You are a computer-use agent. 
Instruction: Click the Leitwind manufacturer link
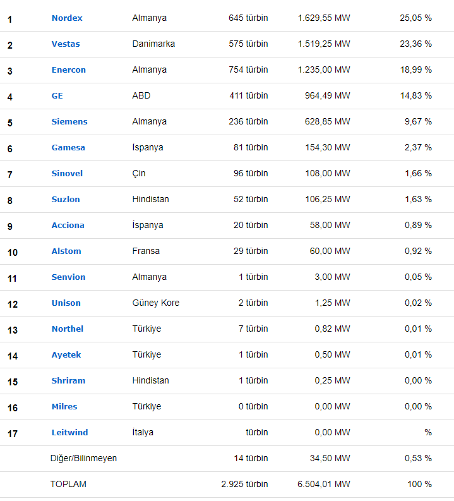[x=69, y=433]
